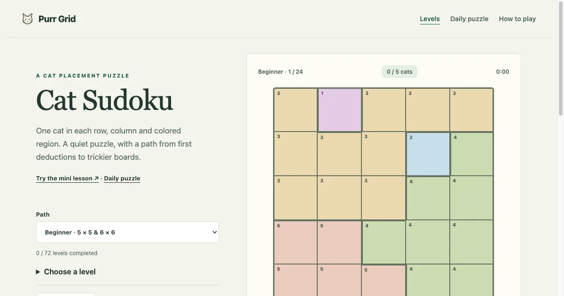The width and height of the screenshot is (564, 296).
Task: Open the Daily puzzle link below description
Action: (122, 179)
